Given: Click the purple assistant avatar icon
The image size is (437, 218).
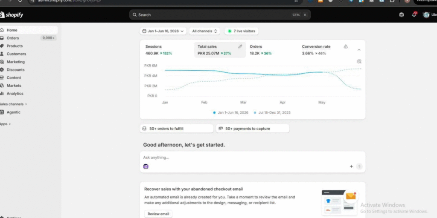Looking at the screenshot, I should pyautogui.click(x=146, y=166).
